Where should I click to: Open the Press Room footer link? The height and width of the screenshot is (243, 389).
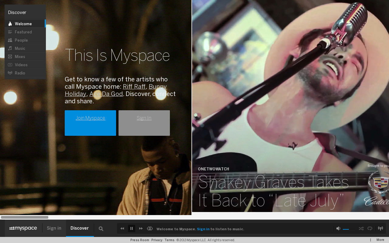coord(140,240)
